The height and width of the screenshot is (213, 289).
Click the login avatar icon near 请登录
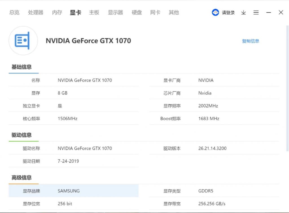[x=215, y=12]
